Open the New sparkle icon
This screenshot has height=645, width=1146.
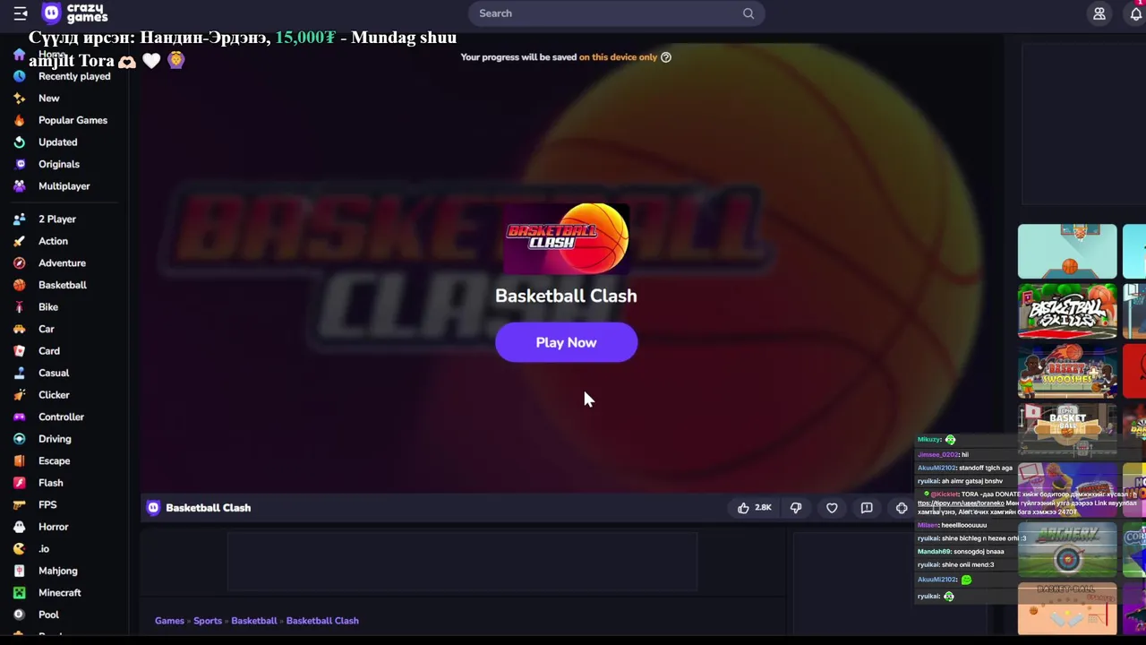click(x=19, y=99)
